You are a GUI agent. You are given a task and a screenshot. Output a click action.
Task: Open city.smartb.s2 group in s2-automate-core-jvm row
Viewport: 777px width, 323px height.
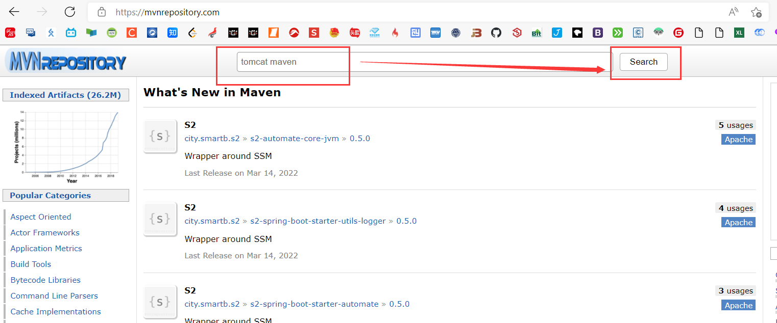(212, 139)
